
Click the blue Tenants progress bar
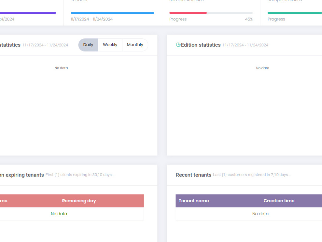click(112, 13)
